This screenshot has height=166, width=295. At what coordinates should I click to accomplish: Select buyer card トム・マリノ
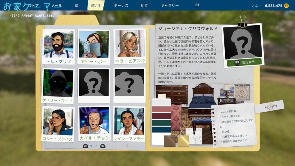point(58,47)
